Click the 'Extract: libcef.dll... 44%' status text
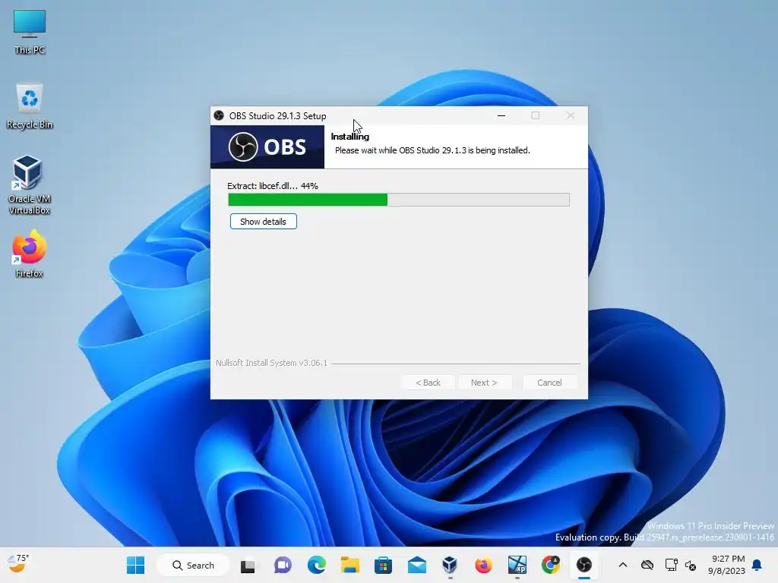Viewport: 778px width, 583px height. [x=273, y=186]
